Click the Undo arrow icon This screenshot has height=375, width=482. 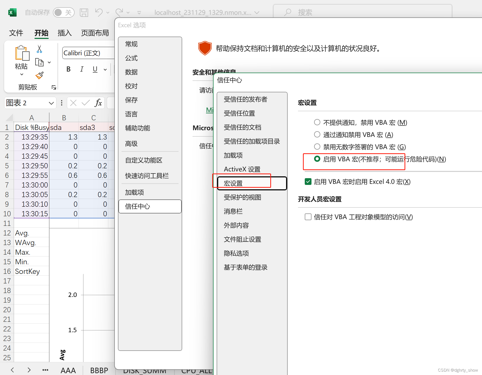pos(99,12)
